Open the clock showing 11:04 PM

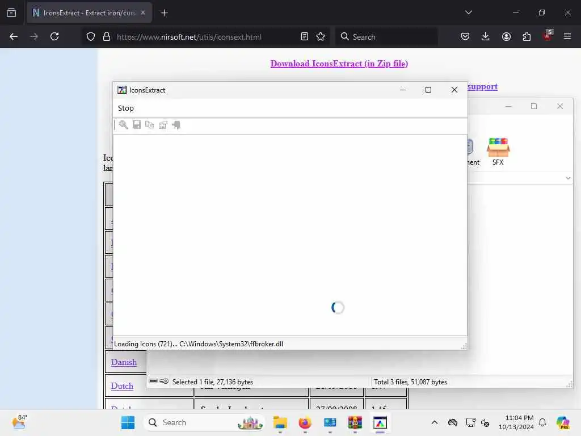click(x=516, y=422)
